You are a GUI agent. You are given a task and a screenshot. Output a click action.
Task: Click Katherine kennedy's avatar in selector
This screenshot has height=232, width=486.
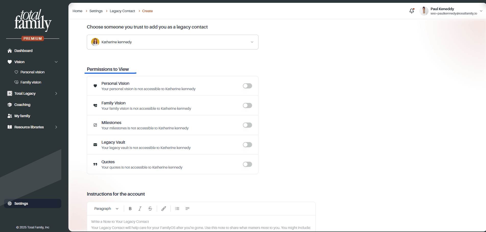[x=95, y=42]
